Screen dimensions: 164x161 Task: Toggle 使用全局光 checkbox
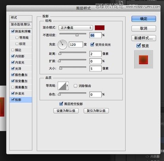[x=92, y=45]
